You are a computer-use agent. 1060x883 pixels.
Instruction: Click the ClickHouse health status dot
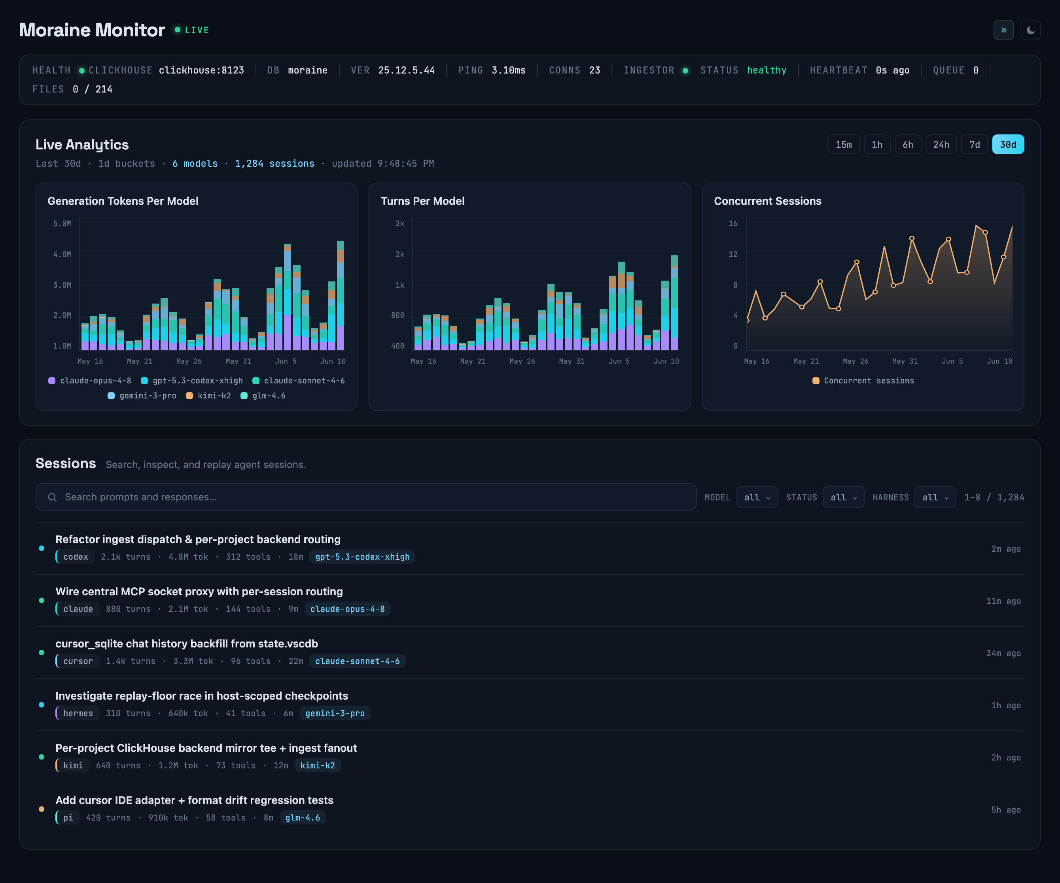[x=82, y=71]
